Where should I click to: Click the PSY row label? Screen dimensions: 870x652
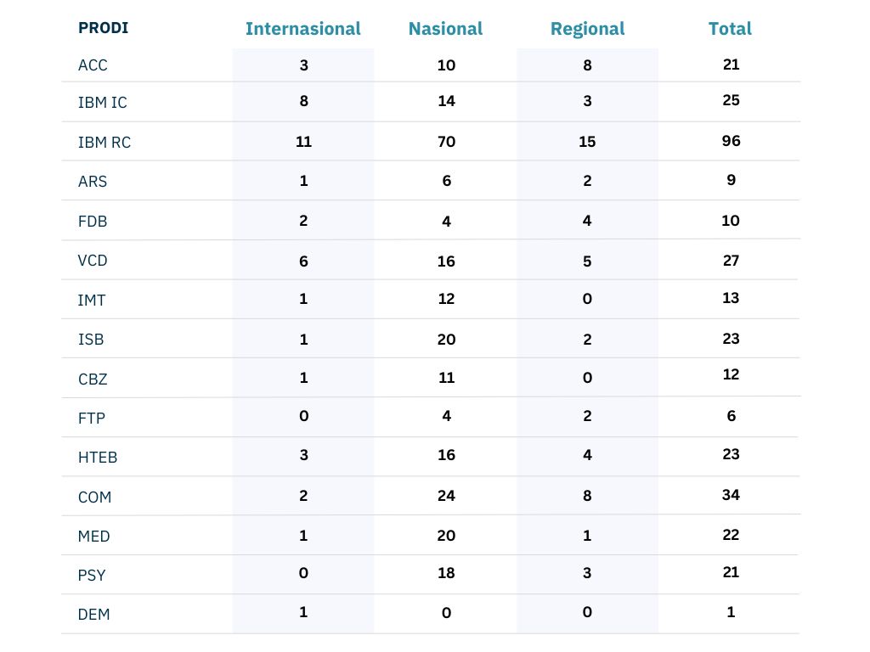[92, 576]
